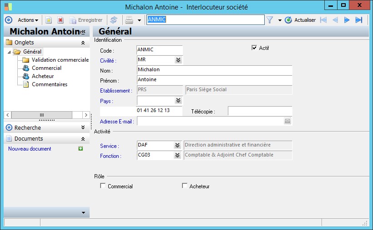373x230 pixels.
Task: Click the horizontal scrollbar thumb in tree
Action: (x=42, y=115)
